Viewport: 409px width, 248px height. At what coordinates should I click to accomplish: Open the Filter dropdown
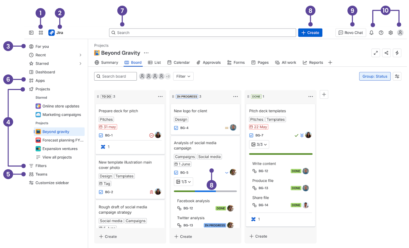183,76
